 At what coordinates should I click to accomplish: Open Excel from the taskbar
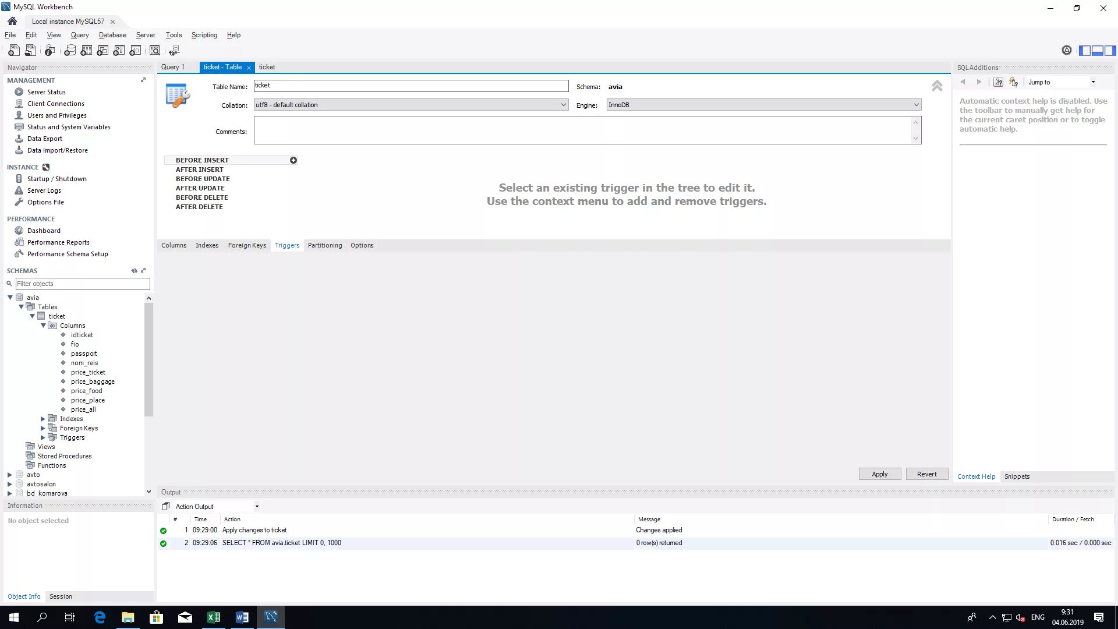214,617
